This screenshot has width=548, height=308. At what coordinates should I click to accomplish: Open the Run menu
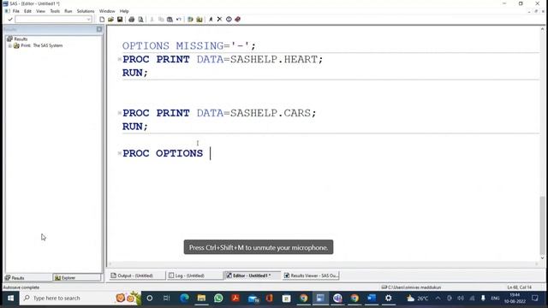tap(68, 11)
